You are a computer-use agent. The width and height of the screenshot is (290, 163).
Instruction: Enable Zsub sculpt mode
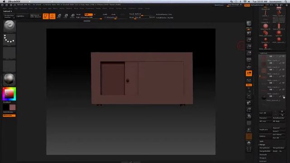point(113,14)
